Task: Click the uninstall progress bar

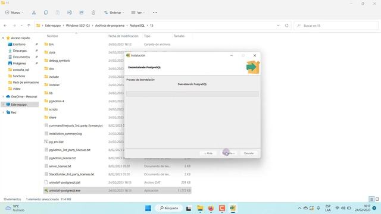Action: [192, 94]
